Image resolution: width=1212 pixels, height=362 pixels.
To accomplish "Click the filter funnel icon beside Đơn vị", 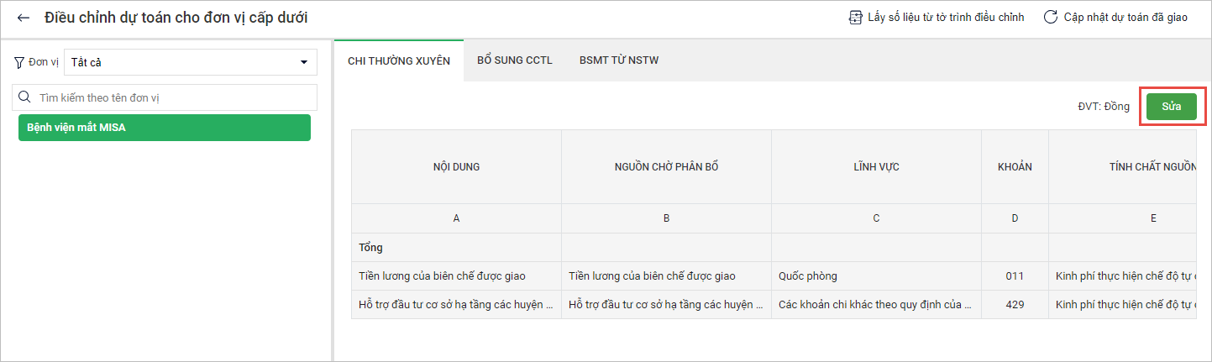I will pos(19,62).
